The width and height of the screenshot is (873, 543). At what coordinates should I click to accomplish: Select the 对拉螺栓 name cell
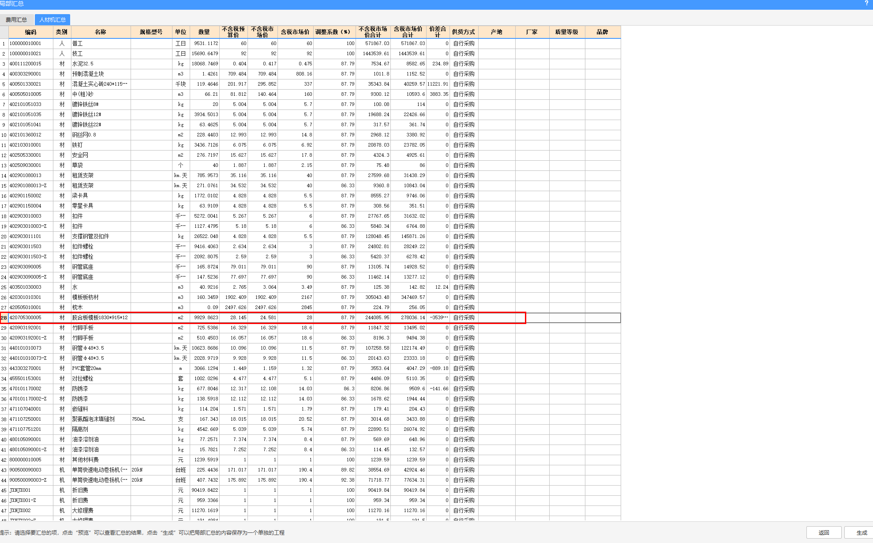click(101, 379)
